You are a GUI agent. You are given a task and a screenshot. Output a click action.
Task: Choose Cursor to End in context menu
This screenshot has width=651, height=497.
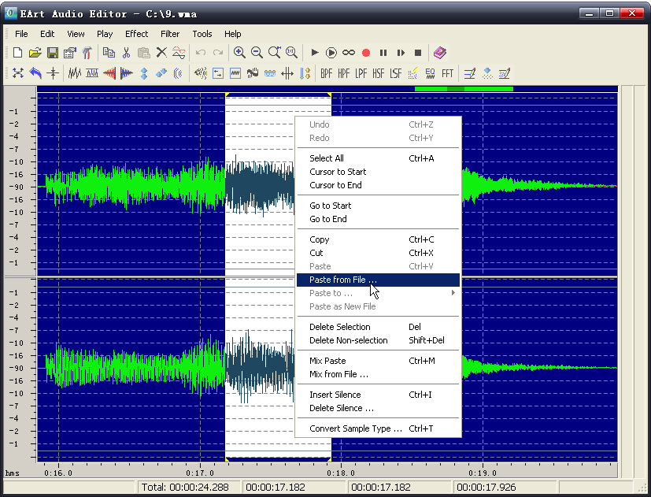(x=378, y=185)
